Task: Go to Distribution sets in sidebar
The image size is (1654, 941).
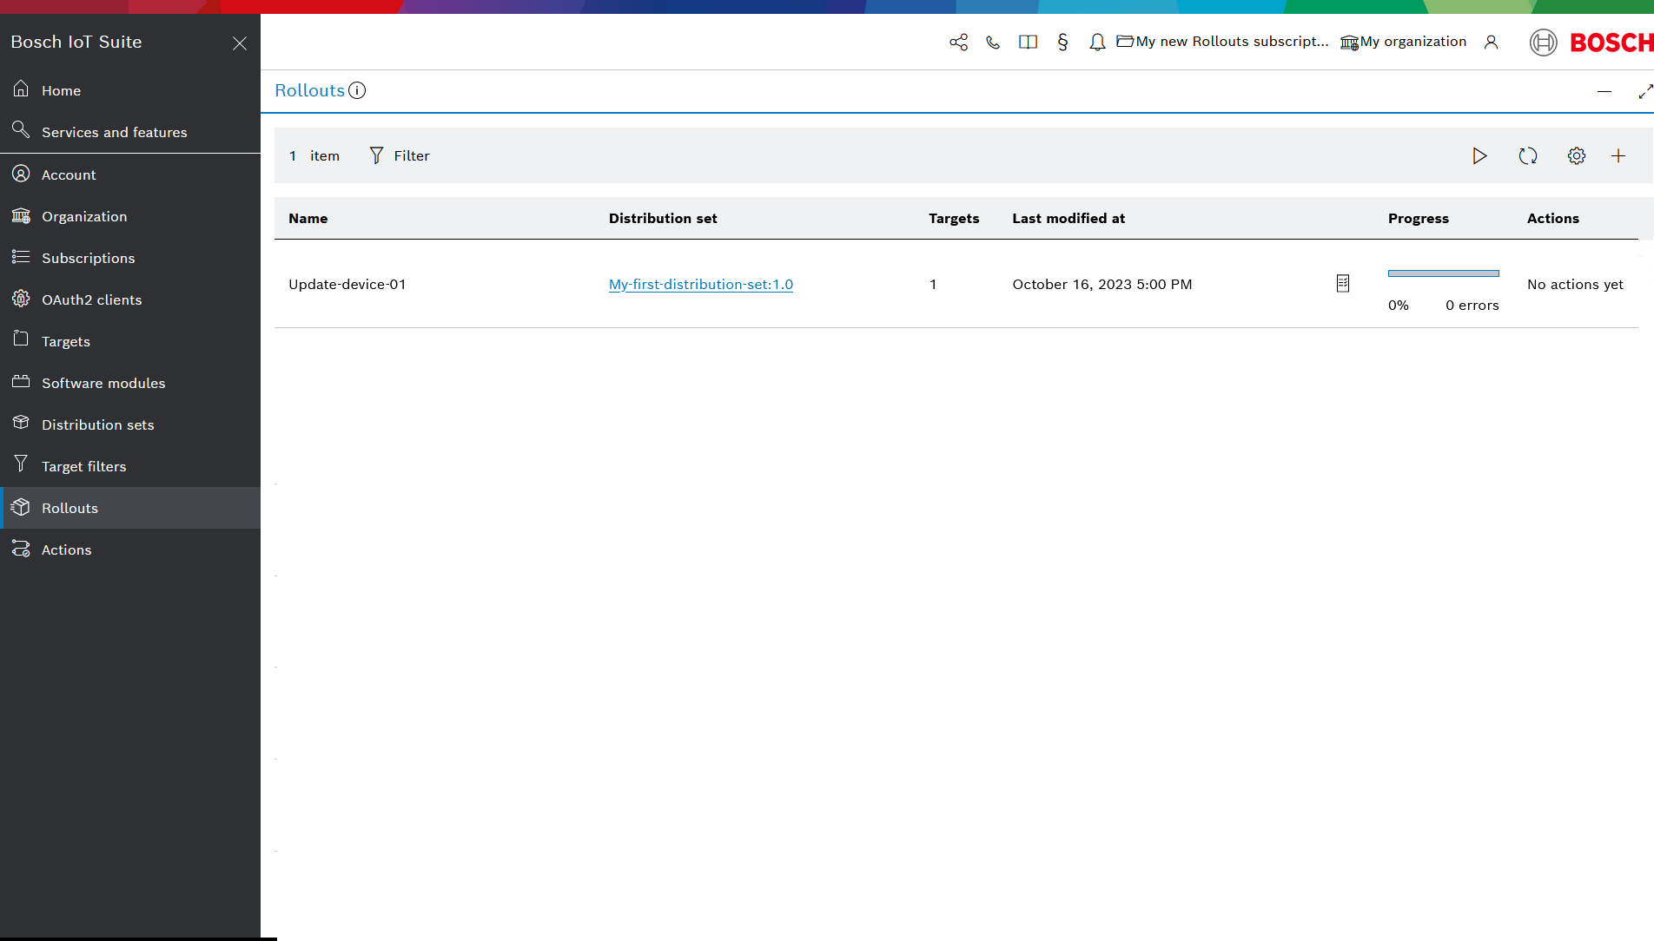Action: (x=97, y=424)
